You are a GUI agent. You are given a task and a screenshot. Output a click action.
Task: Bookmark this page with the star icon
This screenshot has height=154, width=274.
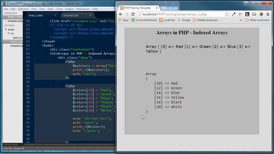coord(227,14)
